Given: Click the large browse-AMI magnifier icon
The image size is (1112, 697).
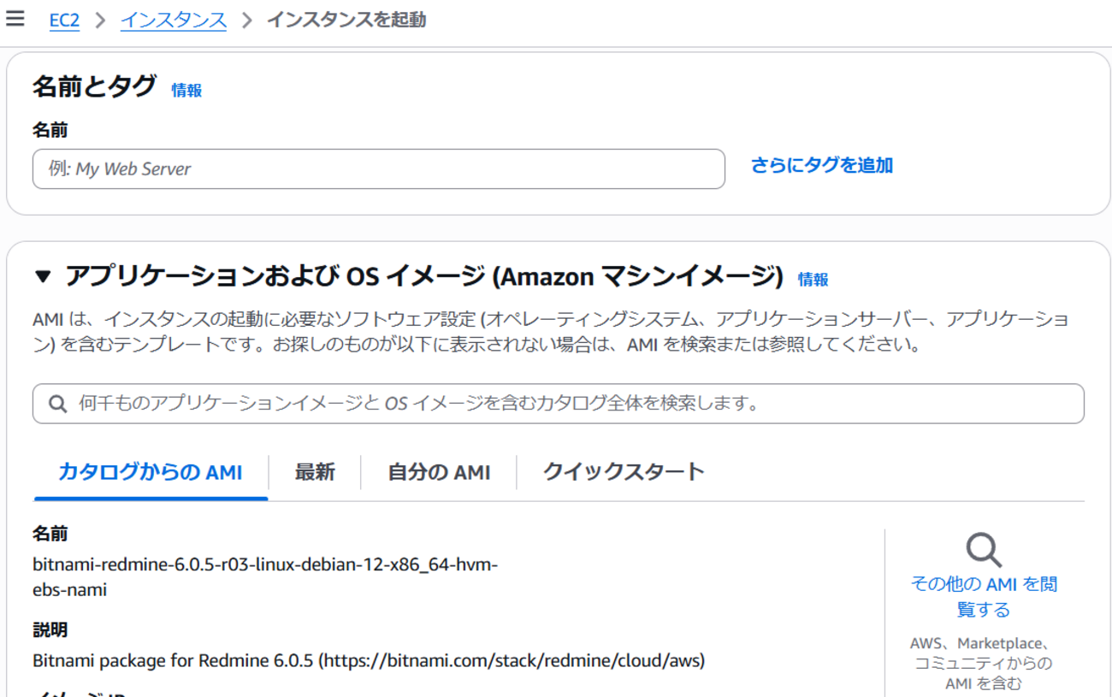Looking at the screenshot, I should coord(984,550).
